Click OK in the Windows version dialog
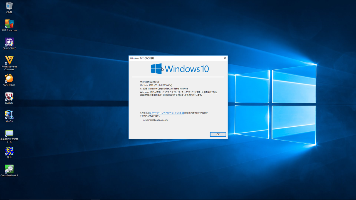The image size is (356, 200). pos(218,134)
